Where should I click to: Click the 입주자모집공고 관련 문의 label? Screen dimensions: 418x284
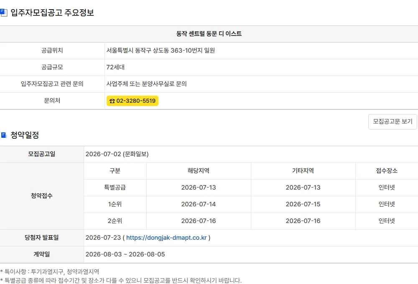tap(52, 84)
